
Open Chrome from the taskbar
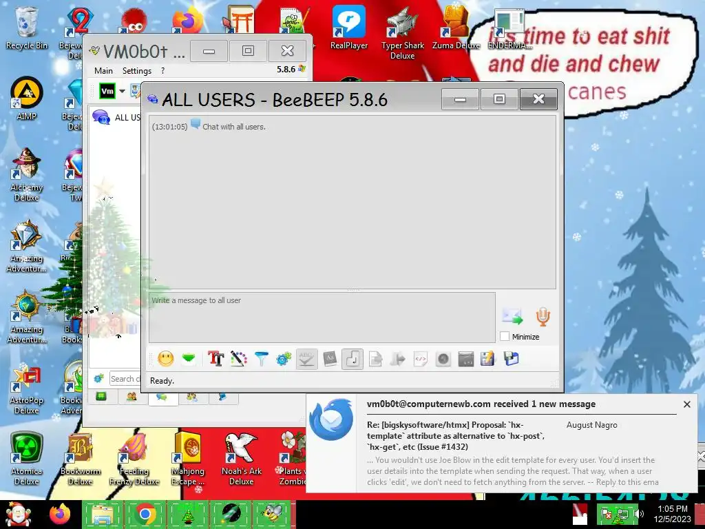click(x=145, y=514)
